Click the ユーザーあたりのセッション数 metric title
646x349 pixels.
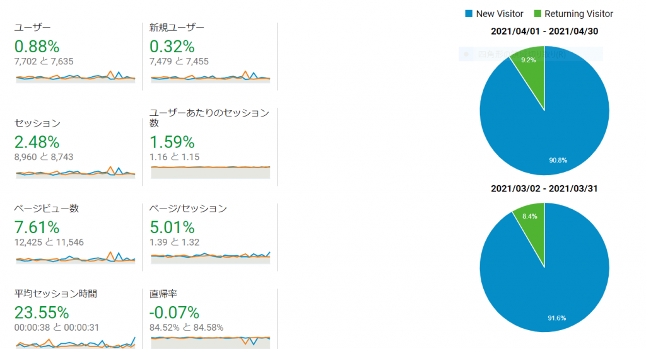[209, 118]
